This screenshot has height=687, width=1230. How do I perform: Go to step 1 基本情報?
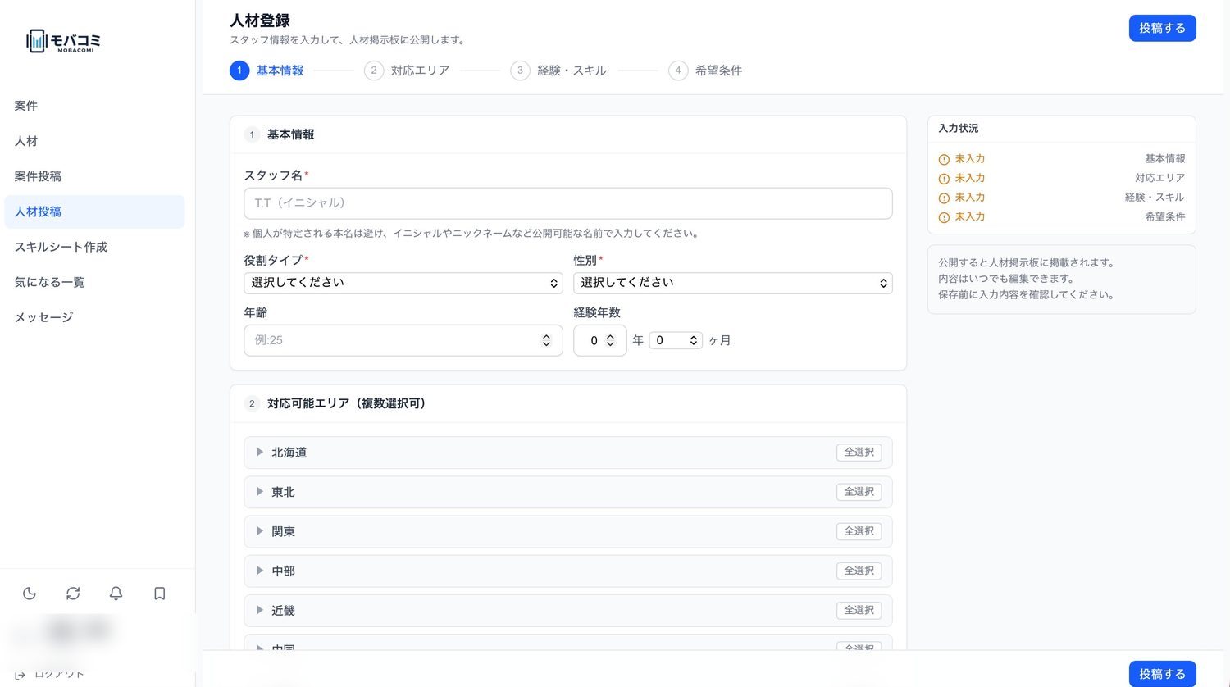tap(266, 71)
